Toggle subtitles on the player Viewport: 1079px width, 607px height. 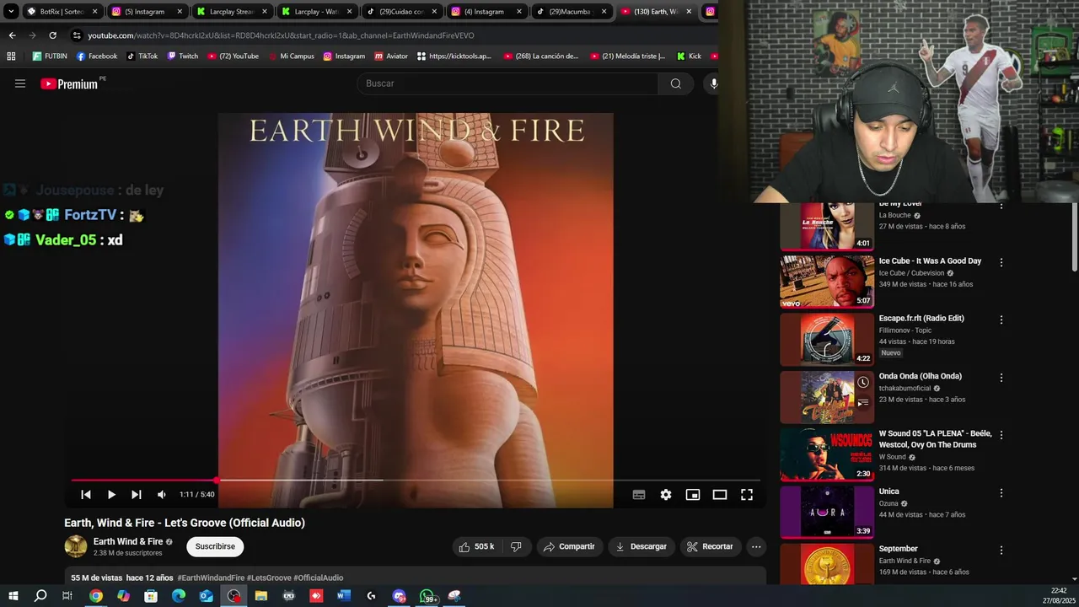tap(639, 495)
